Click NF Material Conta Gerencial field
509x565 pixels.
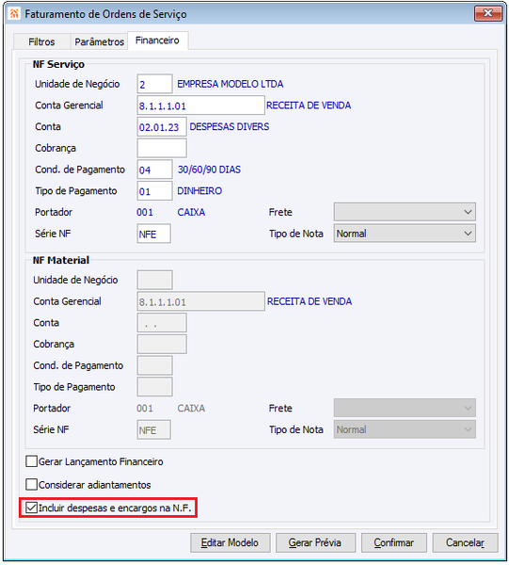coord(200,301)
